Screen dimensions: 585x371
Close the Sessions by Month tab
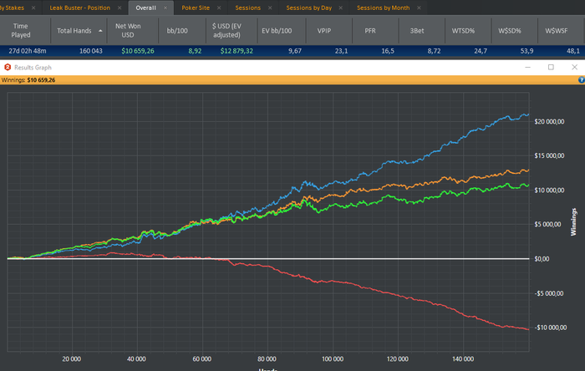point(419,8)
